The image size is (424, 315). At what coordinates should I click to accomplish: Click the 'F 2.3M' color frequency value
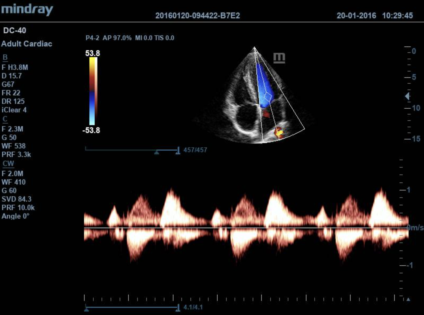[13, 129]
